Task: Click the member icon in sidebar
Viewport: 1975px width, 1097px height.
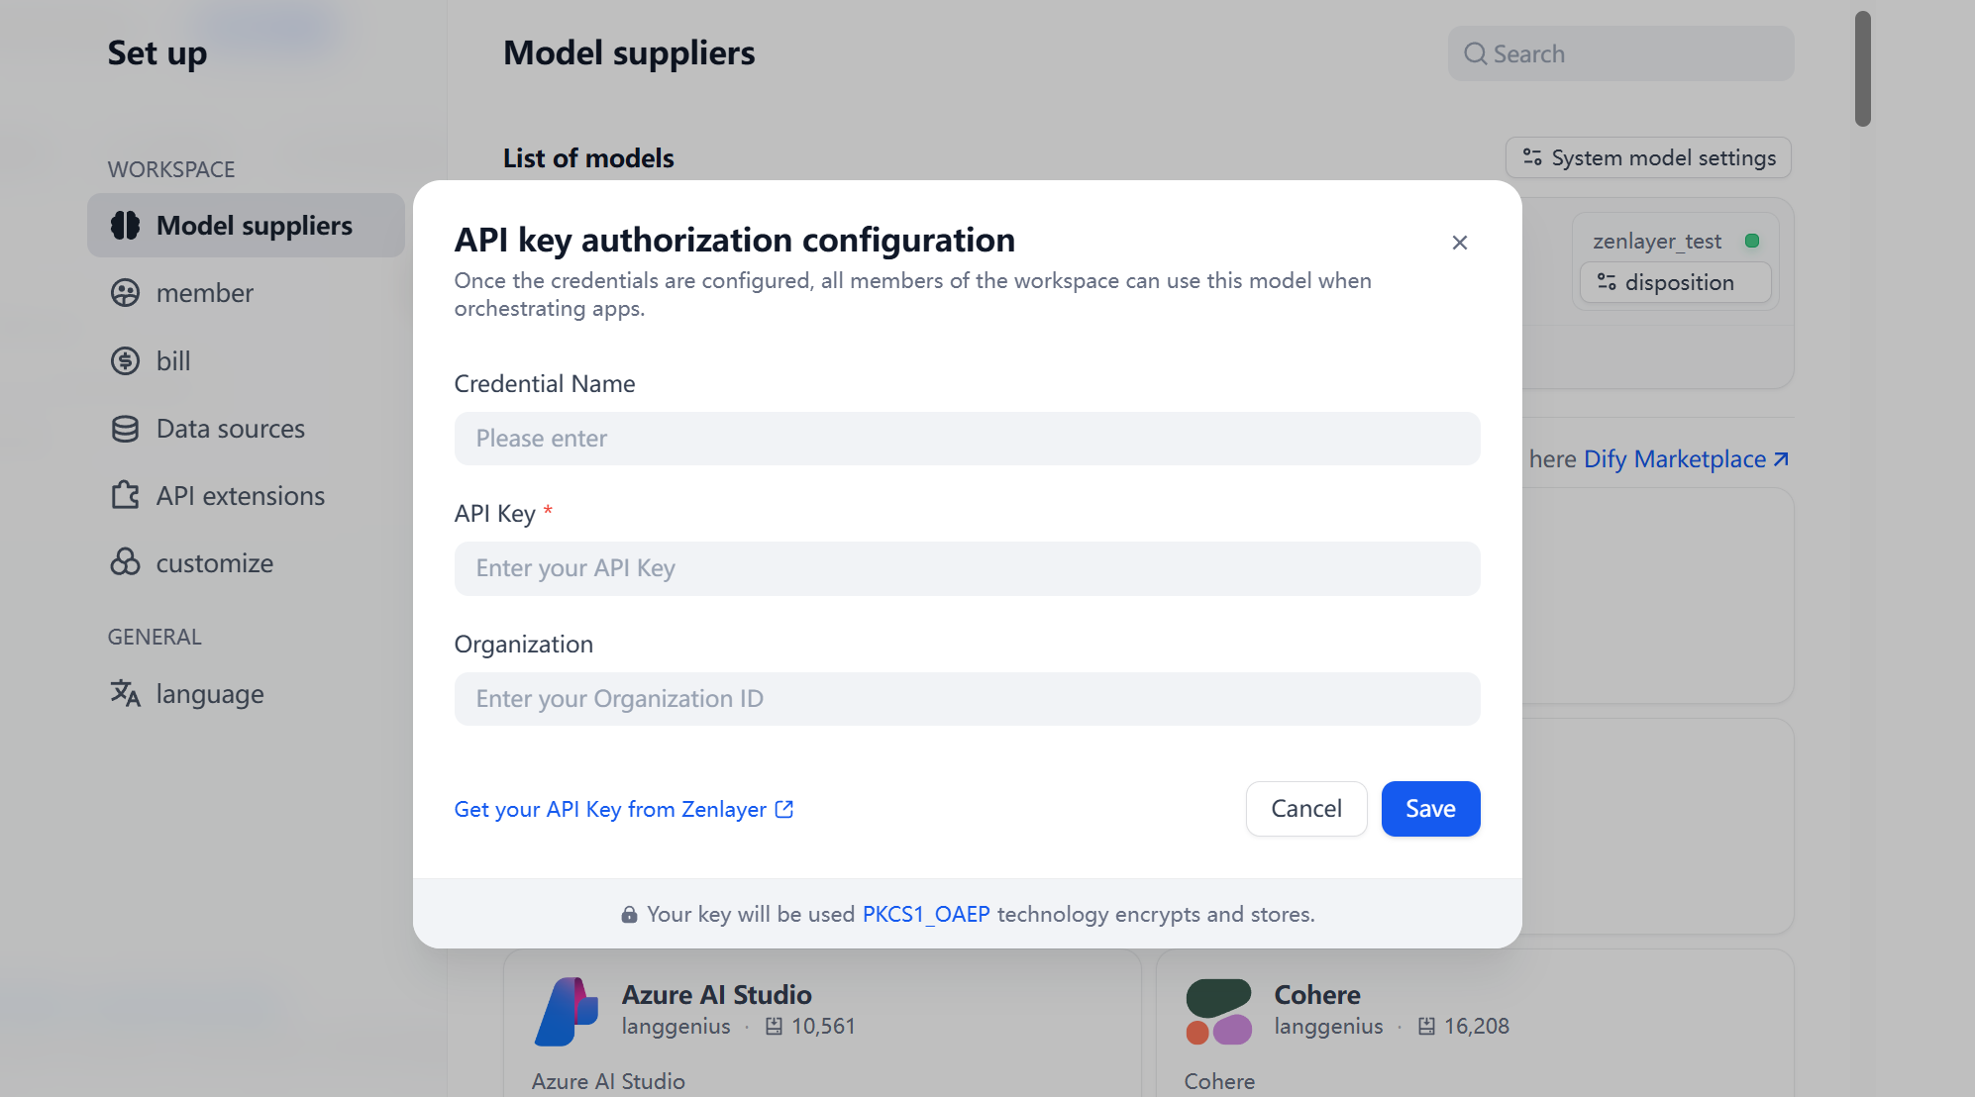Action: click(x=126, y=293)
